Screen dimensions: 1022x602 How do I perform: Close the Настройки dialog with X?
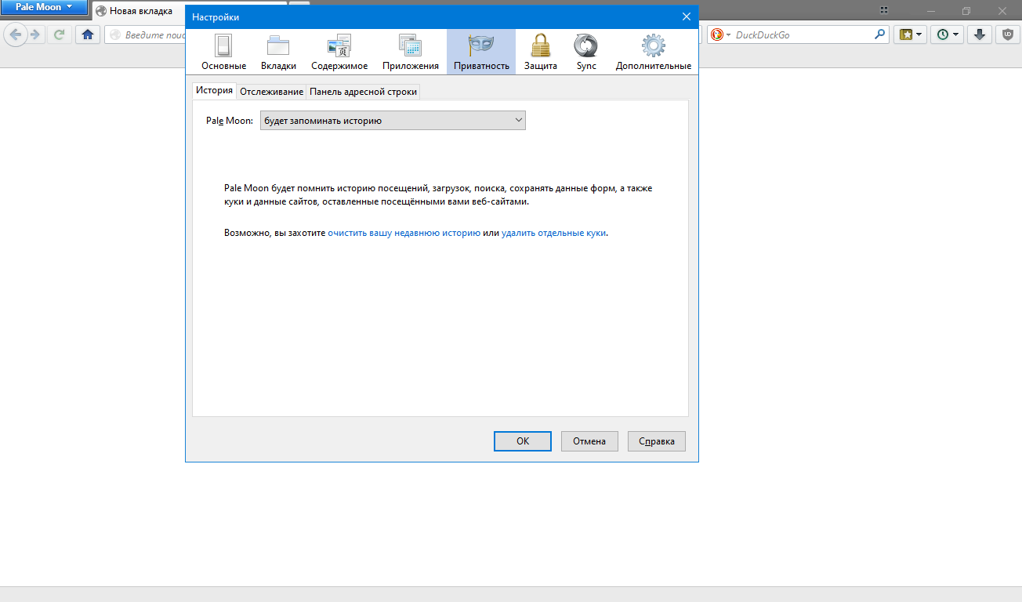pyautogui.click(x=687, y=16)
